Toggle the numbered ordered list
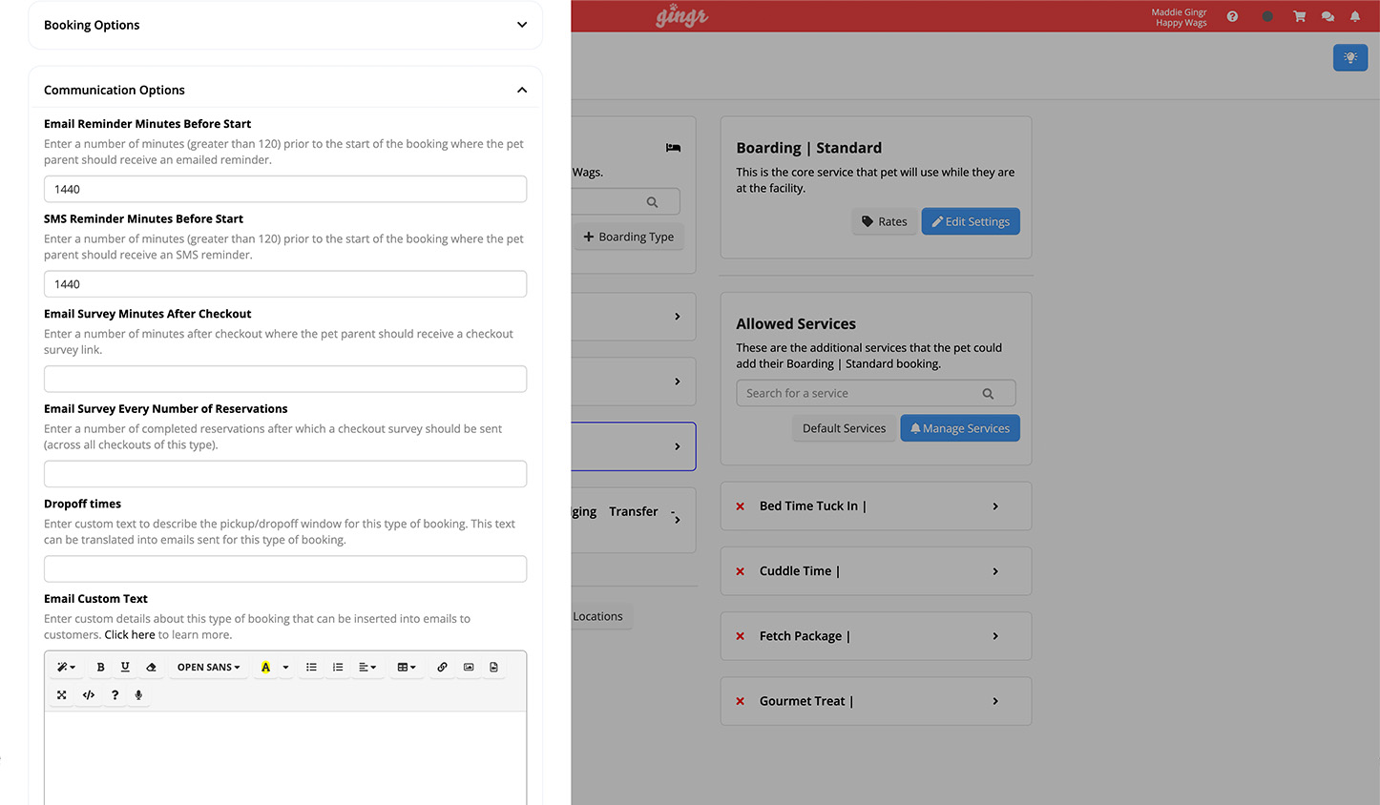The height and width of the screenshot is (805, 1380). 338,668
